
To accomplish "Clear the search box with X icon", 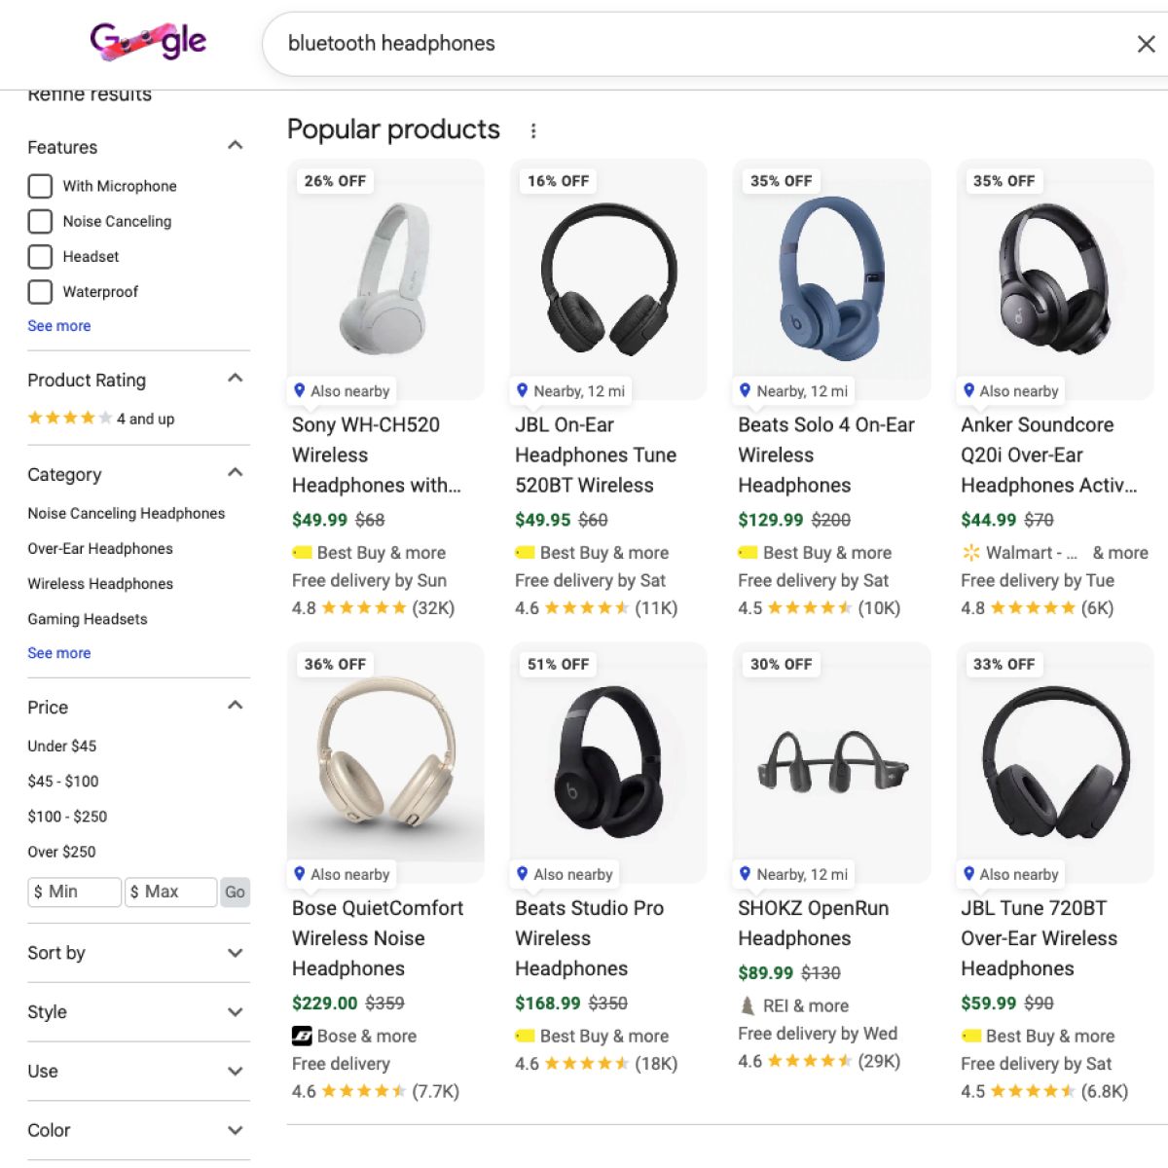I will pyautogui.click(x=1146, y=44).
